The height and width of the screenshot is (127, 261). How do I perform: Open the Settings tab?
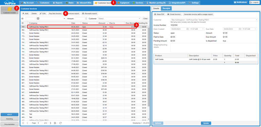click(x=194, y=3)
